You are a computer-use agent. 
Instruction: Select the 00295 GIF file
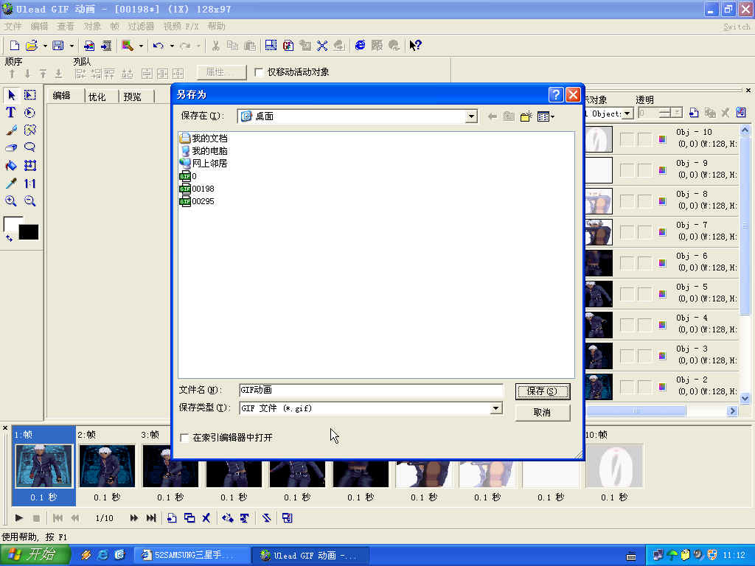pos(197,201)
